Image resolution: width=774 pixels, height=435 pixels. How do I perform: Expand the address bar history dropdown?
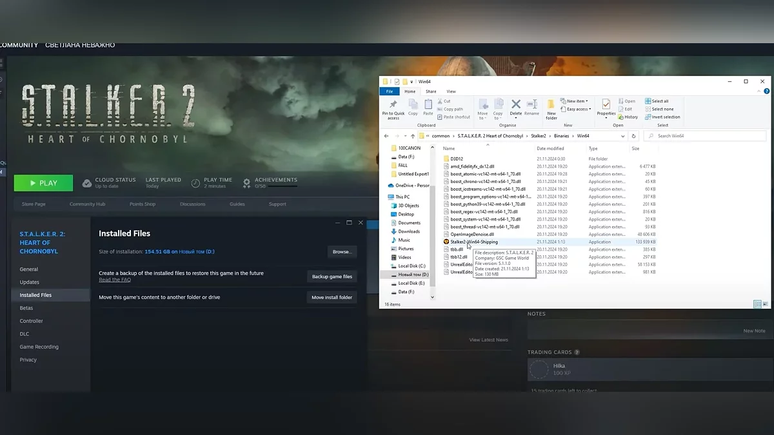coord(622,136)
